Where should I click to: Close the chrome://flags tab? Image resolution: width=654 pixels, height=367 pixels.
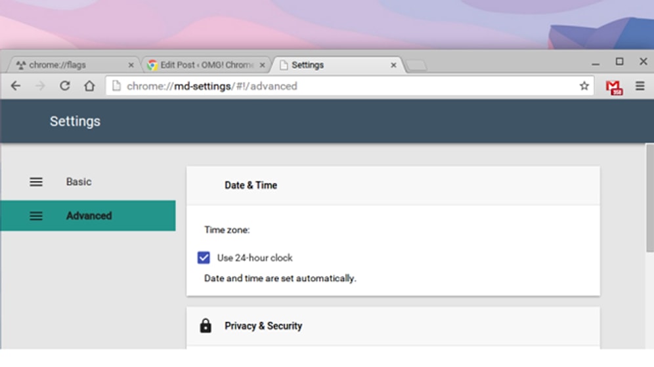[x=131, y=66]
